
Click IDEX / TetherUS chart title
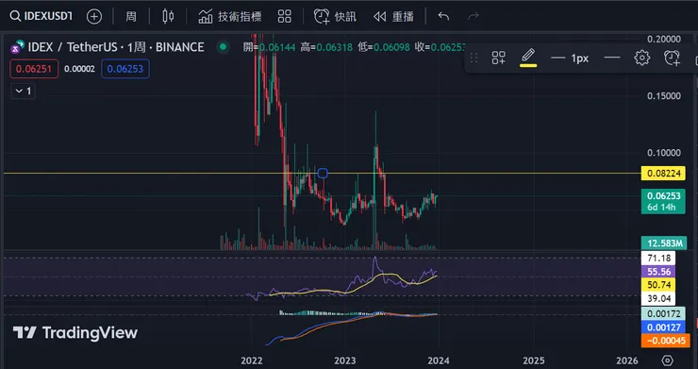pyautogui.click(x=116, y=47)
